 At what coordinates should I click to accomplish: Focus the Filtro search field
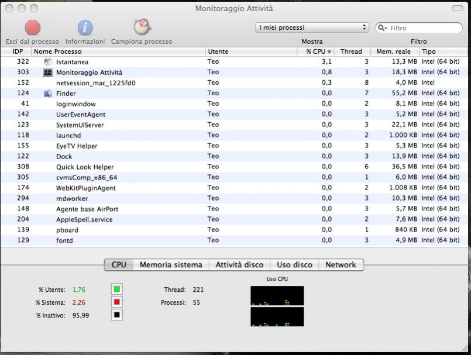pos(419,28)
